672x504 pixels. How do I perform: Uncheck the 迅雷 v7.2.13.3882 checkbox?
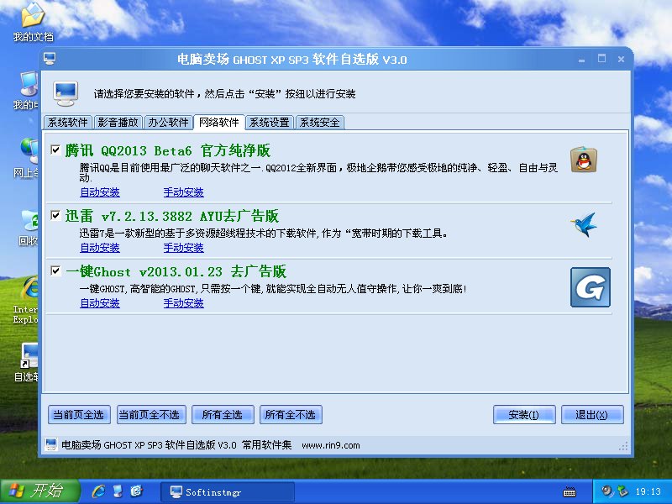(55, 215)
